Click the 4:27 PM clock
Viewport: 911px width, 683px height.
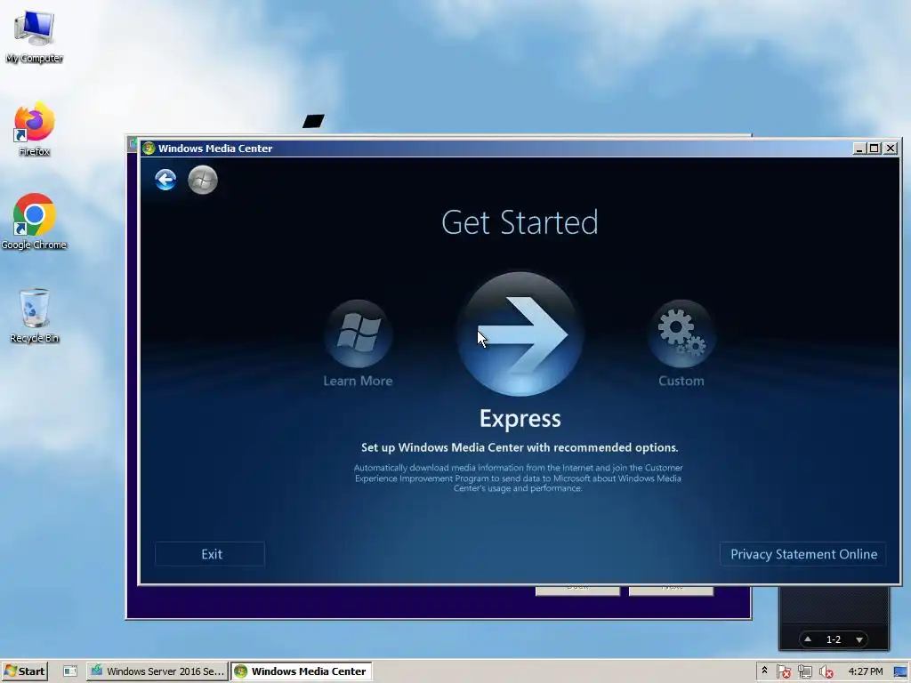[x=866, y=671]
